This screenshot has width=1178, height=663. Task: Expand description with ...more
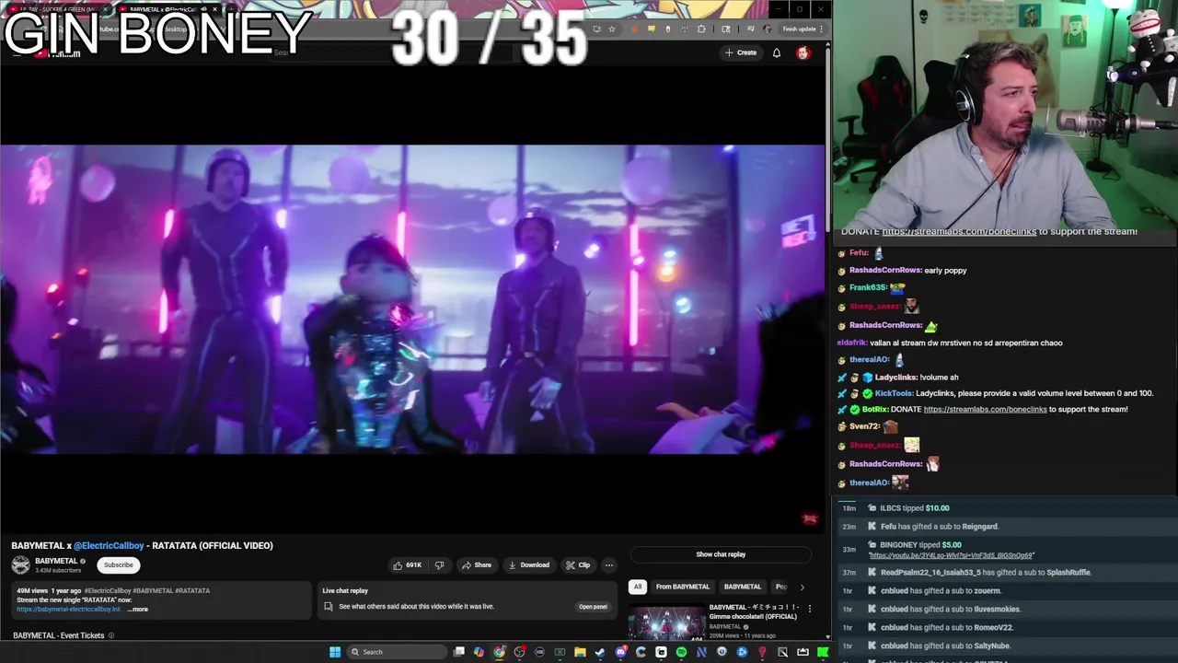coord(137,609)
